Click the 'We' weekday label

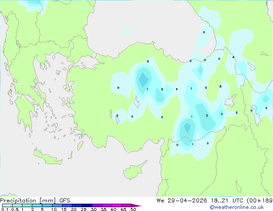(x=160, y=201)
